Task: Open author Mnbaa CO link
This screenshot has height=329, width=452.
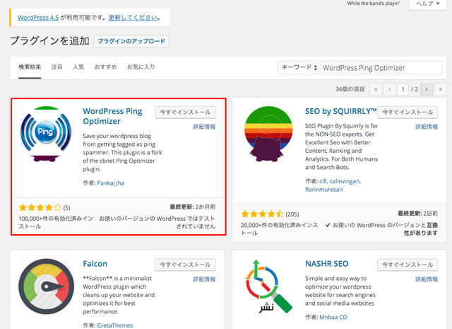Action: point(333,317)
